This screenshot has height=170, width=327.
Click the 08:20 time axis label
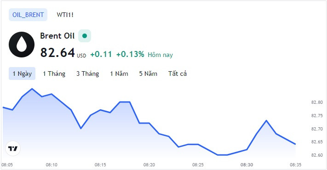pyautogui.click(x=149, y=165)
